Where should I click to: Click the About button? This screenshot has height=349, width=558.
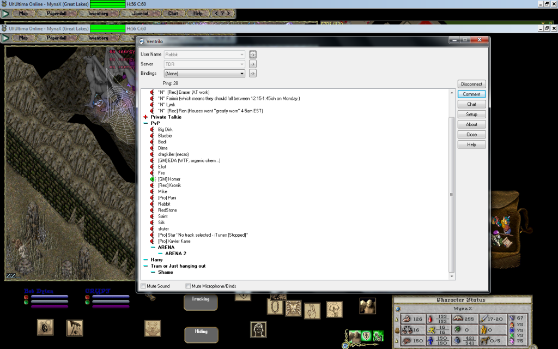click(x=471, y=124)
